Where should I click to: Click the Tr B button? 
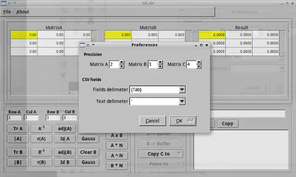pos(18,152)
